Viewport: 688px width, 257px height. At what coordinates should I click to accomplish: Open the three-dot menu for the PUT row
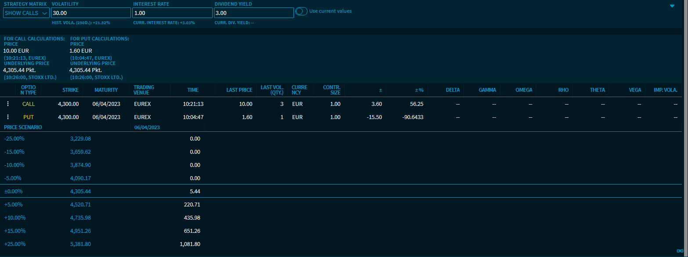[7, 117]
